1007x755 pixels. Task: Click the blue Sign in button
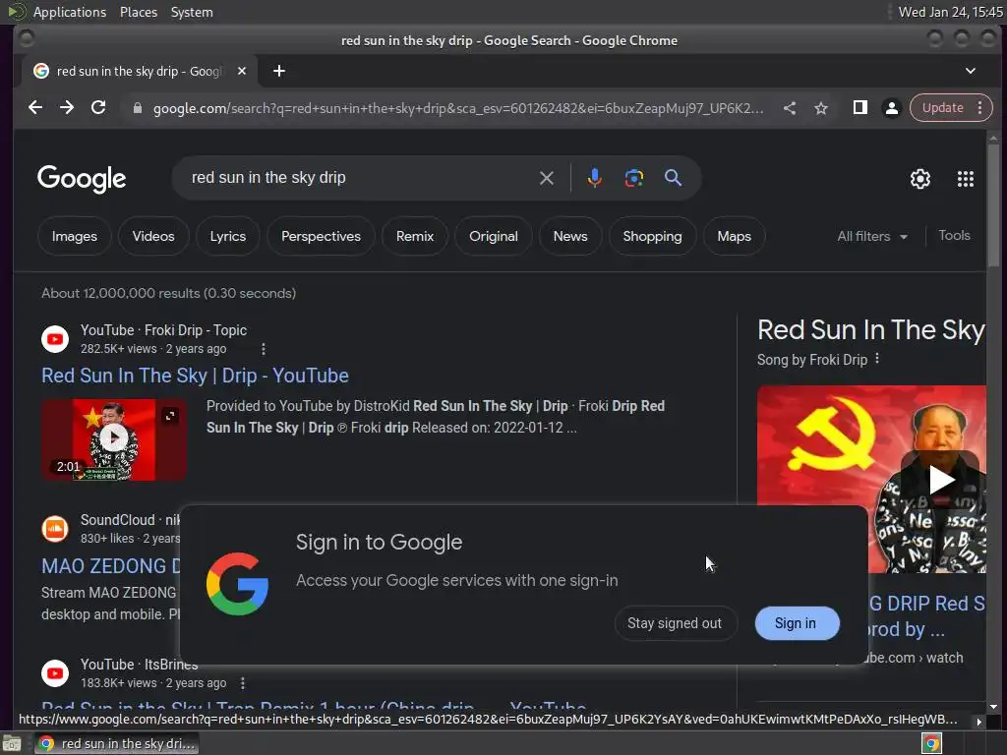click(x=796, y=623)
